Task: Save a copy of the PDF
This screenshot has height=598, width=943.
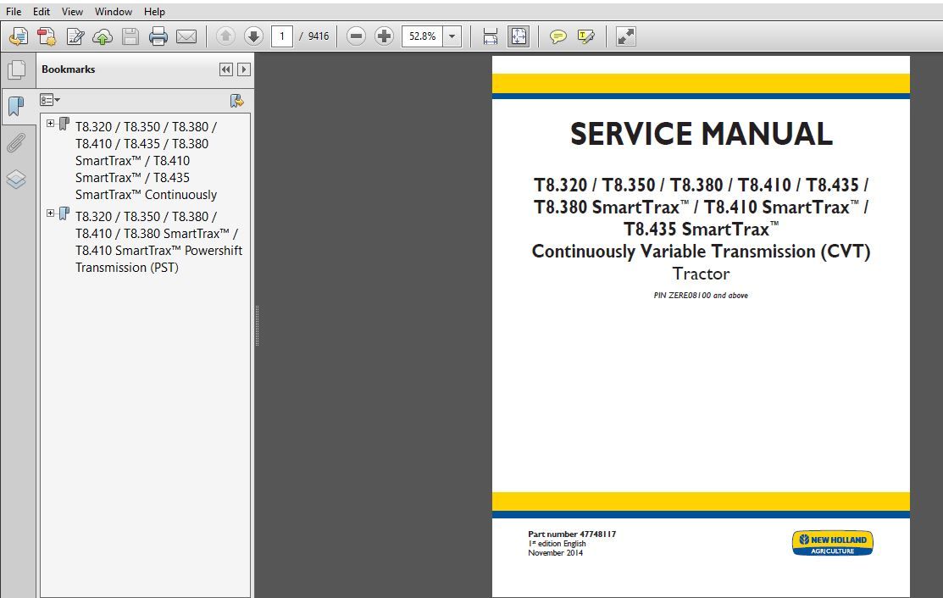Action: (130, 36)
